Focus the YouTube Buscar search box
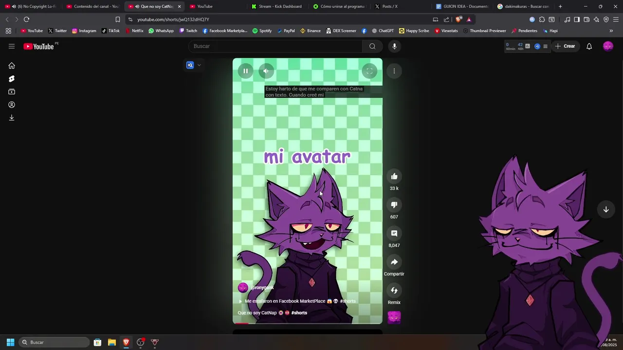Image resolution: width=623 pixels, height=350 pixels. [x=275, y=46]
